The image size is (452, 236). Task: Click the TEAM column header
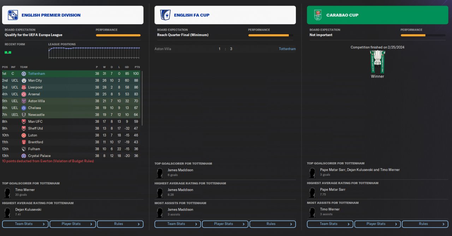coord(24,67)
